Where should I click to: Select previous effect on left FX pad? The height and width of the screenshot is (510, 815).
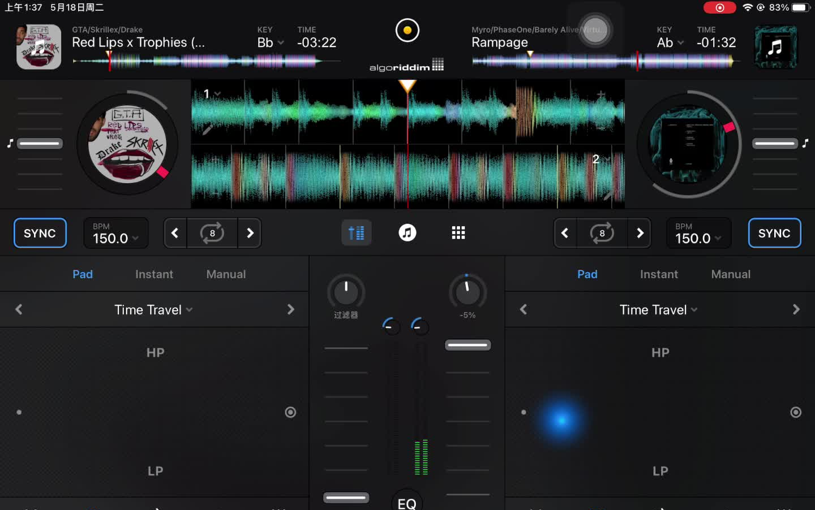19,309
